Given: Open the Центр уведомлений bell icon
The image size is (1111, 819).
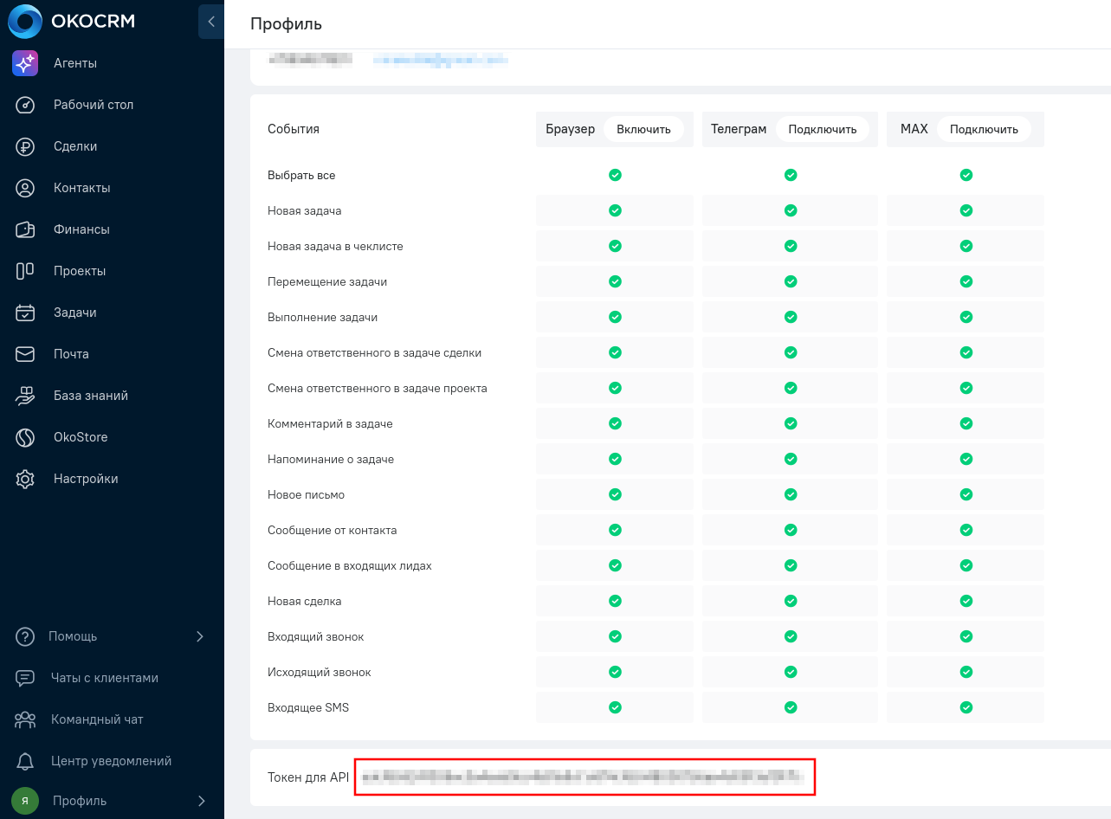Looking at the screenshot, I should pos(25,761).
